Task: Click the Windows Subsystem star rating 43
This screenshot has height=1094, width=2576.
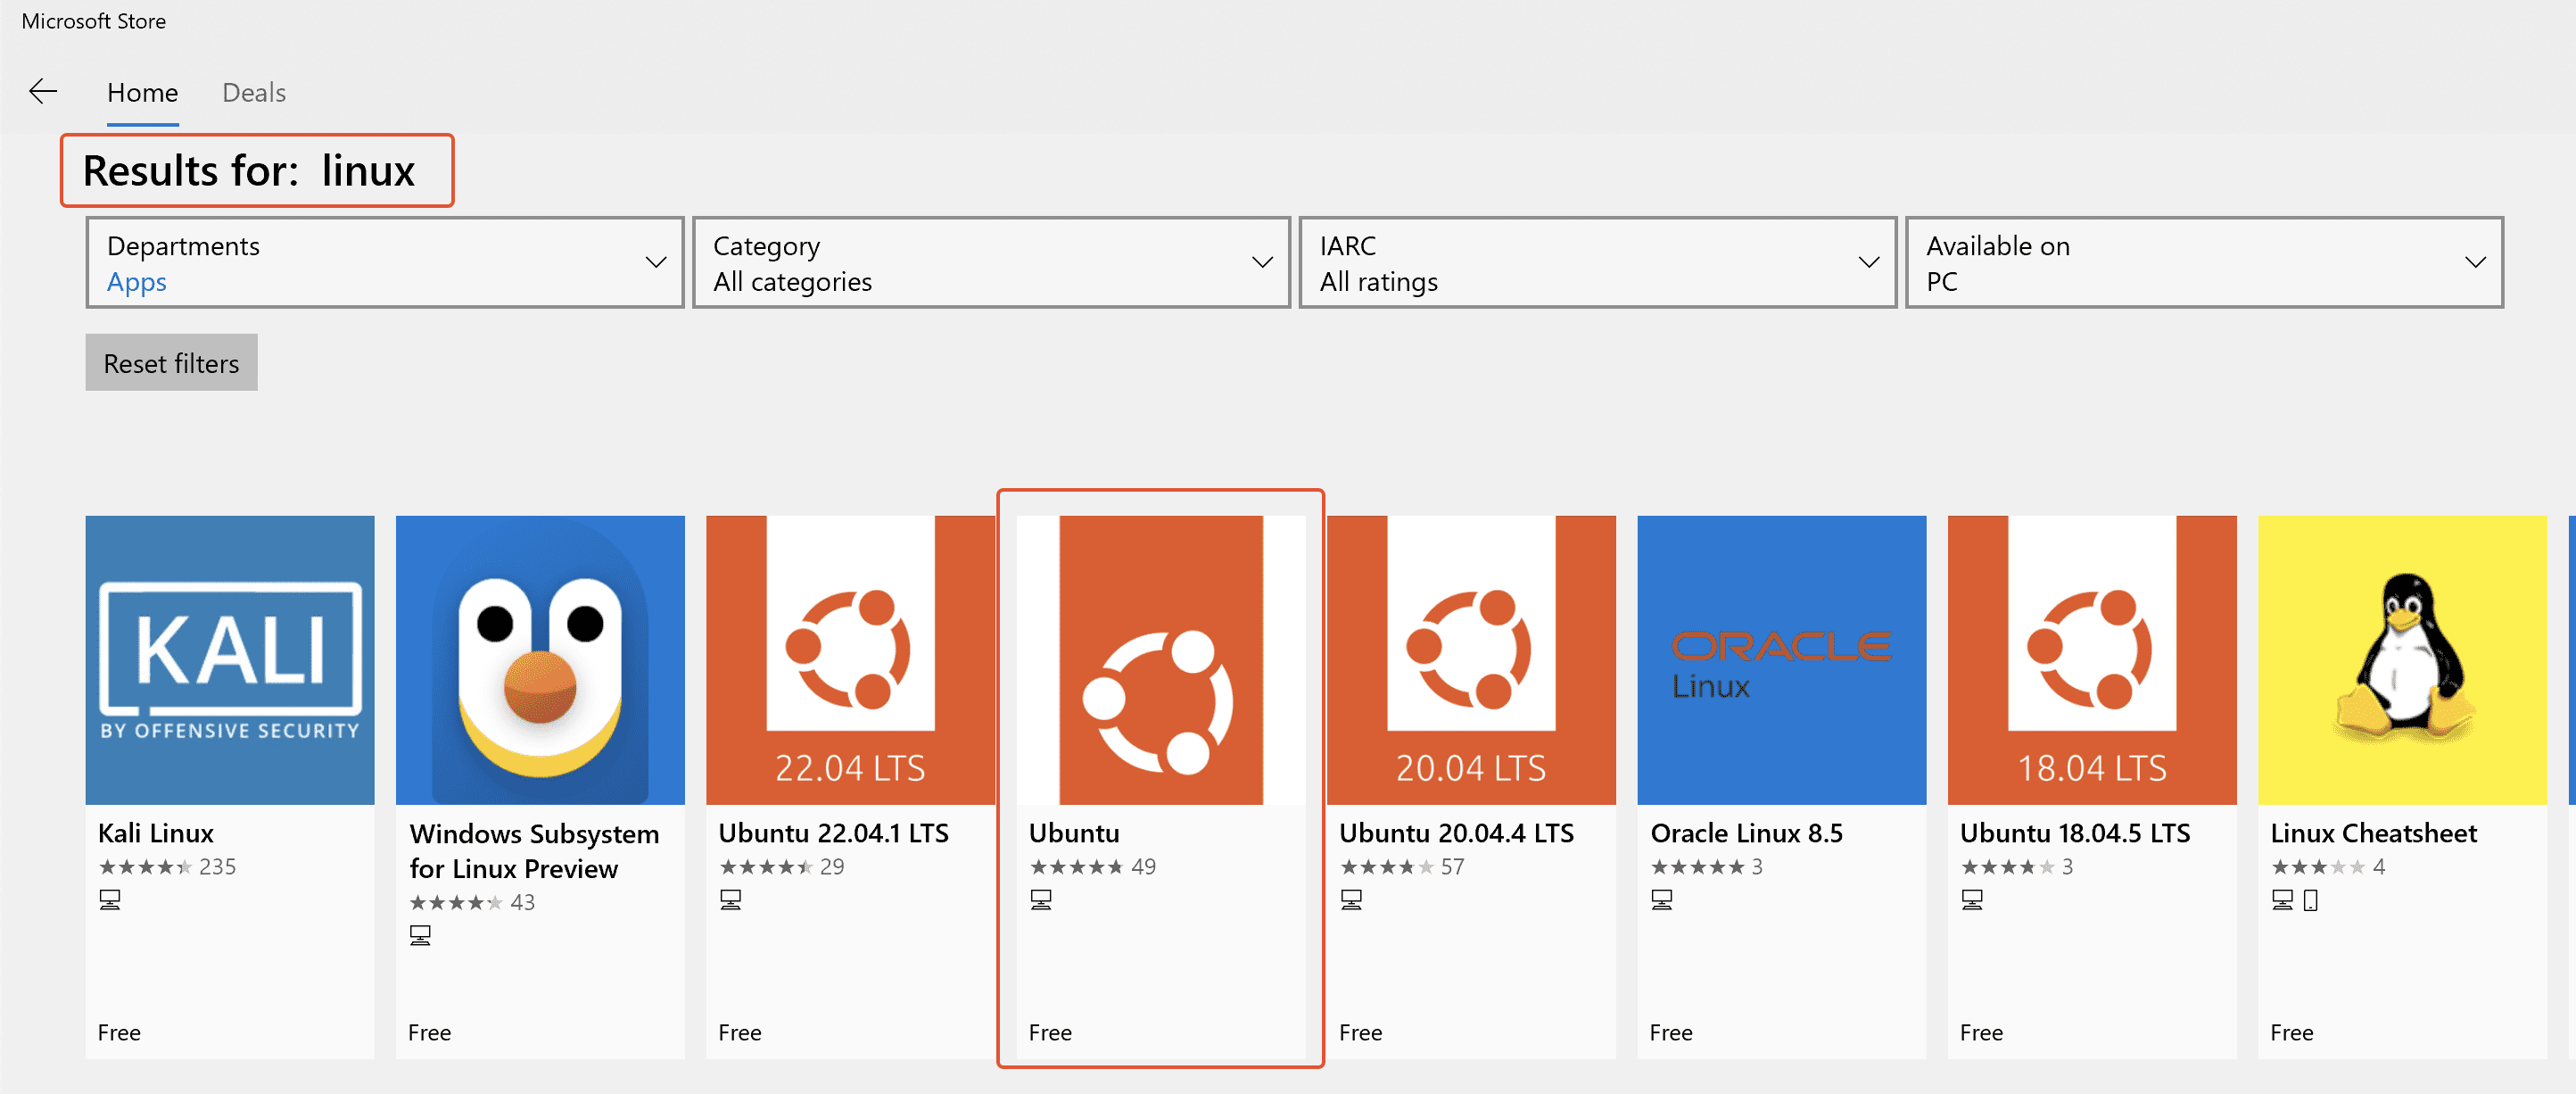Action: pos(472,902)
